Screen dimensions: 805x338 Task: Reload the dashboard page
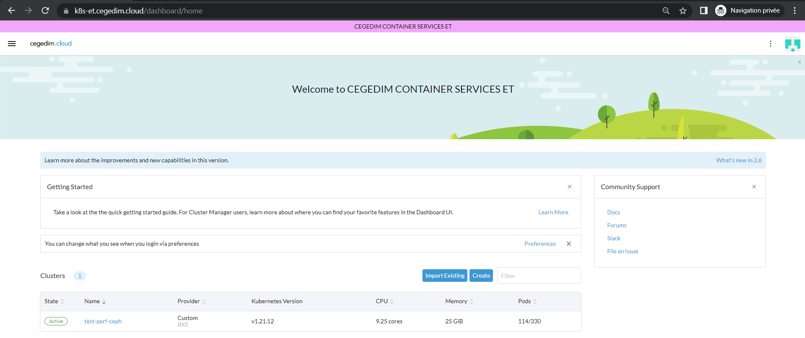(x=45, y=10)
